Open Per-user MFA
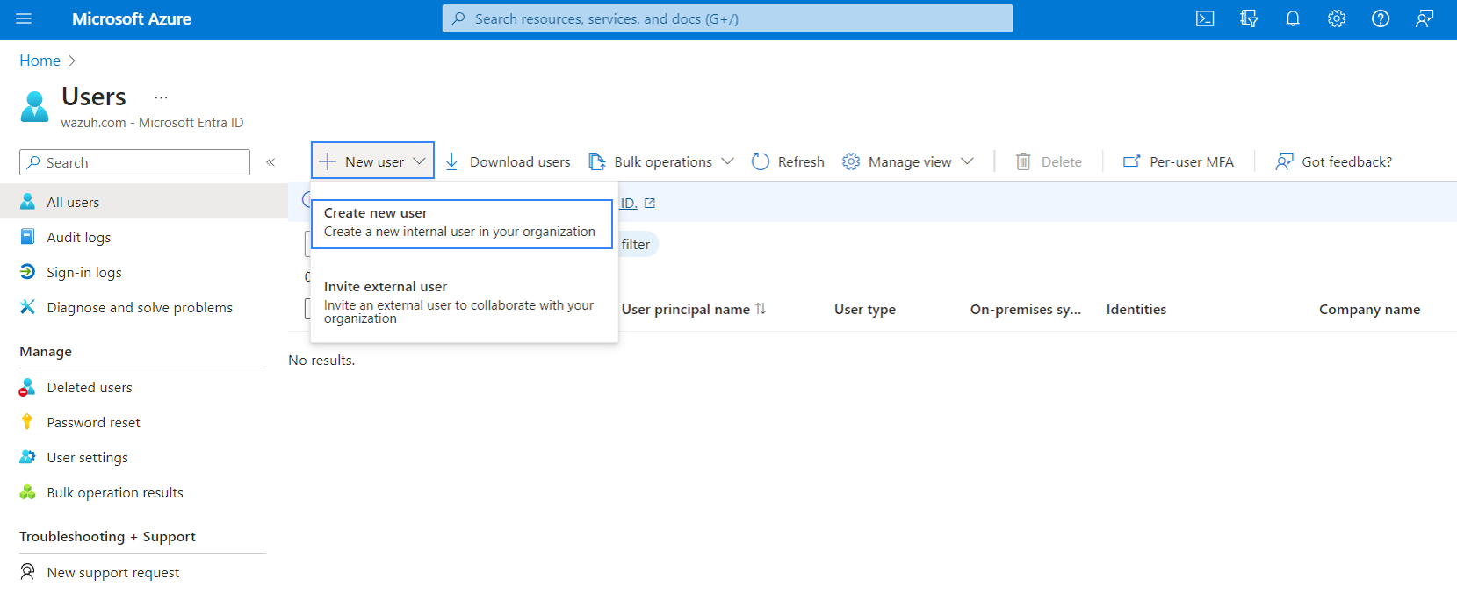The height and width of the screenshot is (601, 1457). (x=1179, y=161)
